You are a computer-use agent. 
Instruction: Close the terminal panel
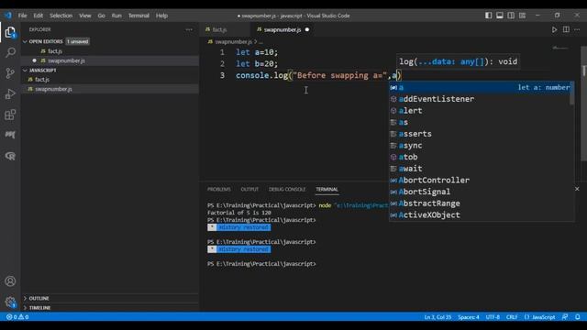577,189
